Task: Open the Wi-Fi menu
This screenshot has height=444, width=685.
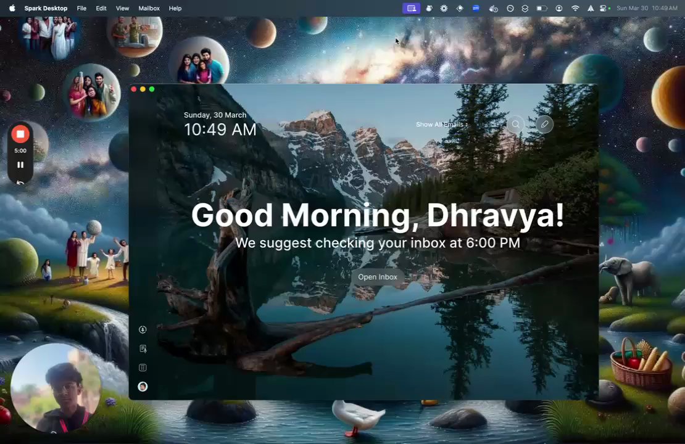Action: click(x=575, y=8)
